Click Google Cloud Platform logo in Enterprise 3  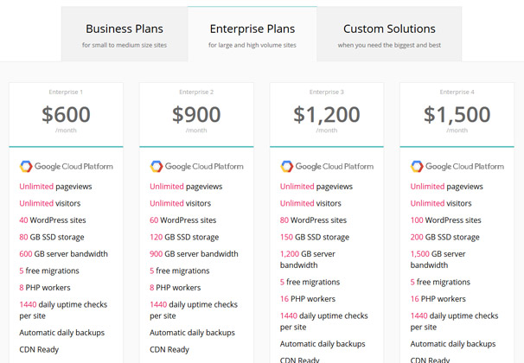point(327,166)
